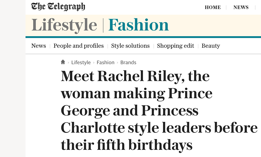Follow the Lifestyle breadcrumb link
This screenshot has height=157, width=261.
click(x=81, y=63)
